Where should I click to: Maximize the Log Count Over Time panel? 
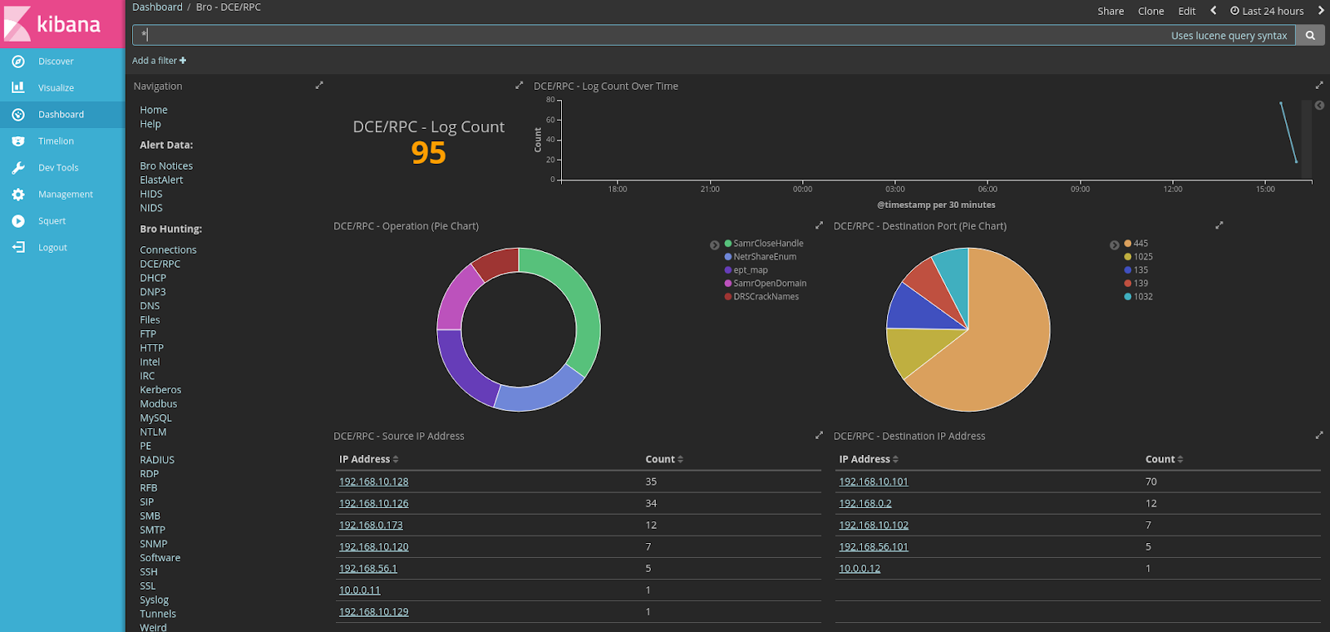coord(1318,86)
